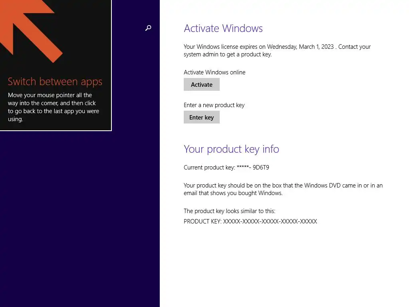Click the license expiry message mentioning March 1, 2023
The width and height of the screenshot is (409, 307).
click(x=277, y=50)
